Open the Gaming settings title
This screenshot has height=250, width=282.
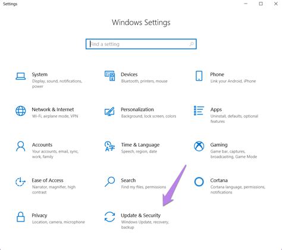click(219, 145)
